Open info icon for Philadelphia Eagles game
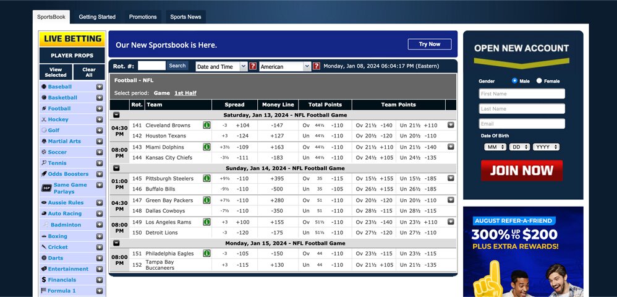The width and height of the screenshot is (617, 297). [206, 253]
